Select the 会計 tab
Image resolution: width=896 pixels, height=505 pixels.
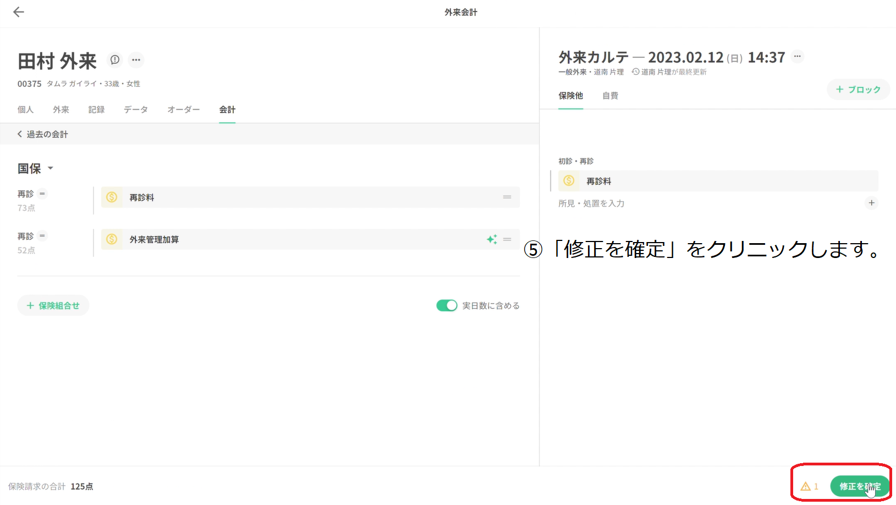point(227,109)
